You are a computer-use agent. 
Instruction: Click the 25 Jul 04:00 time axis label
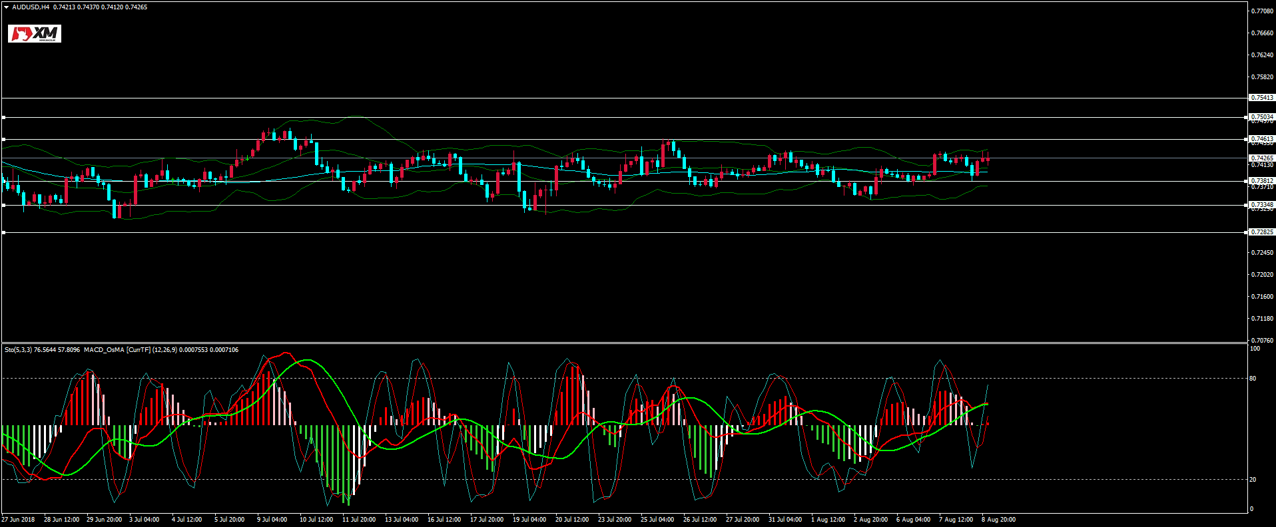[x=657, y=520]
